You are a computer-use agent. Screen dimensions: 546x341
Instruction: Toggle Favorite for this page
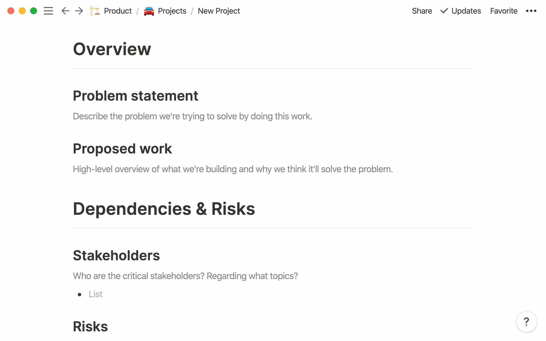click(x=503, y=11)
